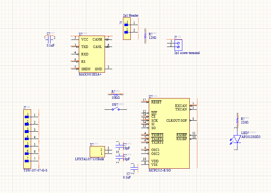271x193 pixels.
Task: Select the 0.1uF capacitor symbol near MAX3051
Action: (49, 40)
